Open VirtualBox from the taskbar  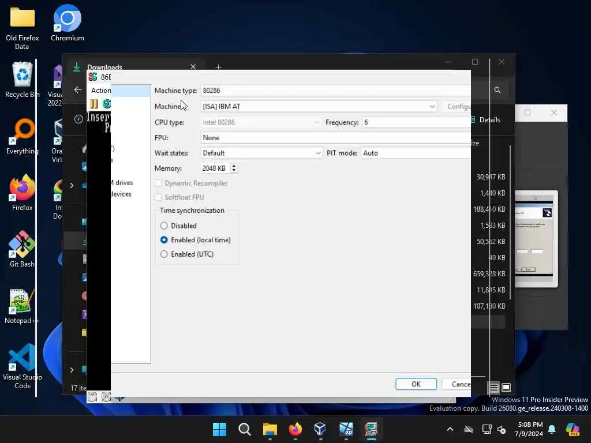(x=320, y=429)
